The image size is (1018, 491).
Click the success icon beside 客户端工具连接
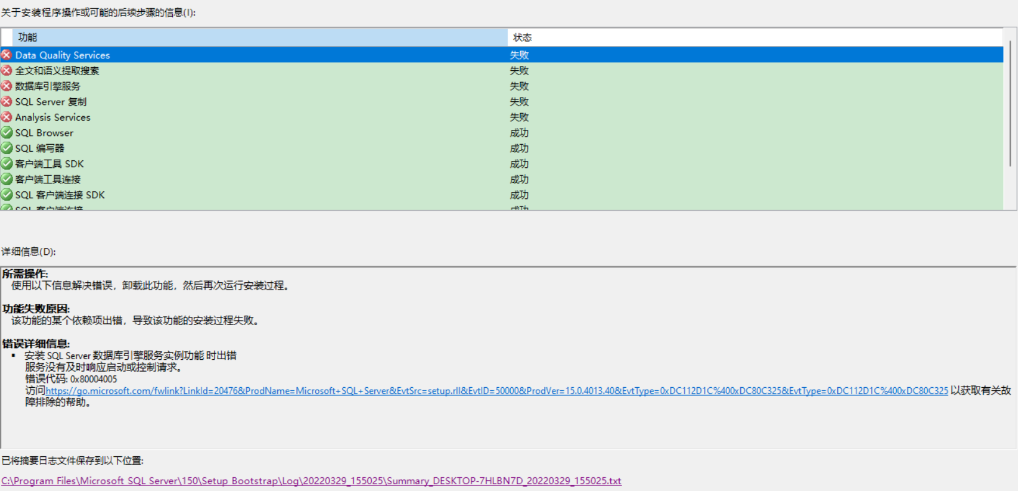coord(7,179)
